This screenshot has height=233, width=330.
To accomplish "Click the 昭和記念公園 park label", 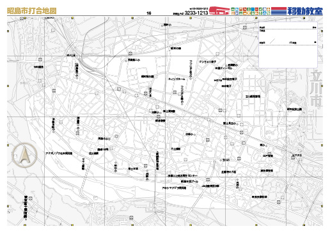I will 294,109.
